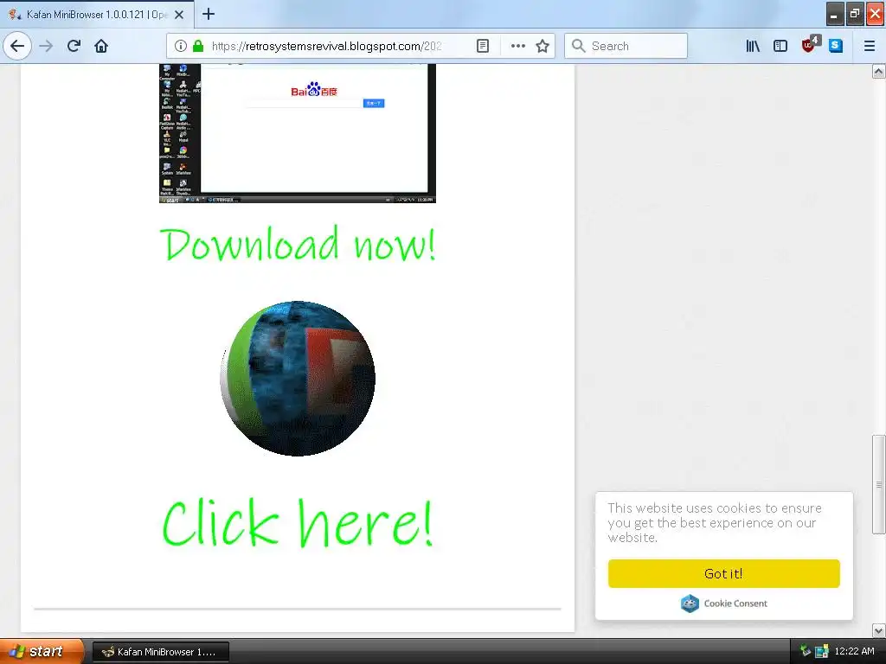Open the hamburger application menu
This screenshot has height=664, width=886.
[x=869, y=46]
